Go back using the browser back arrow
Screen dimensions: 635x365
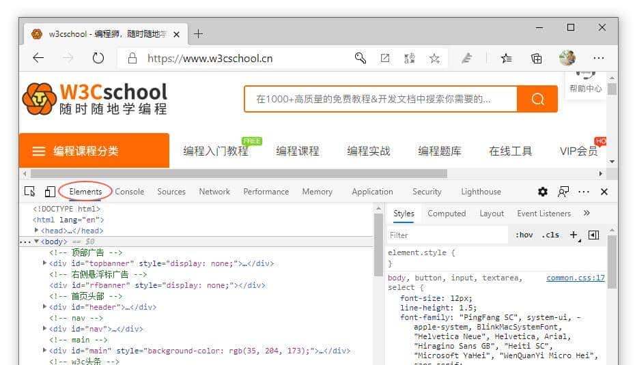[x=38, y=58]
